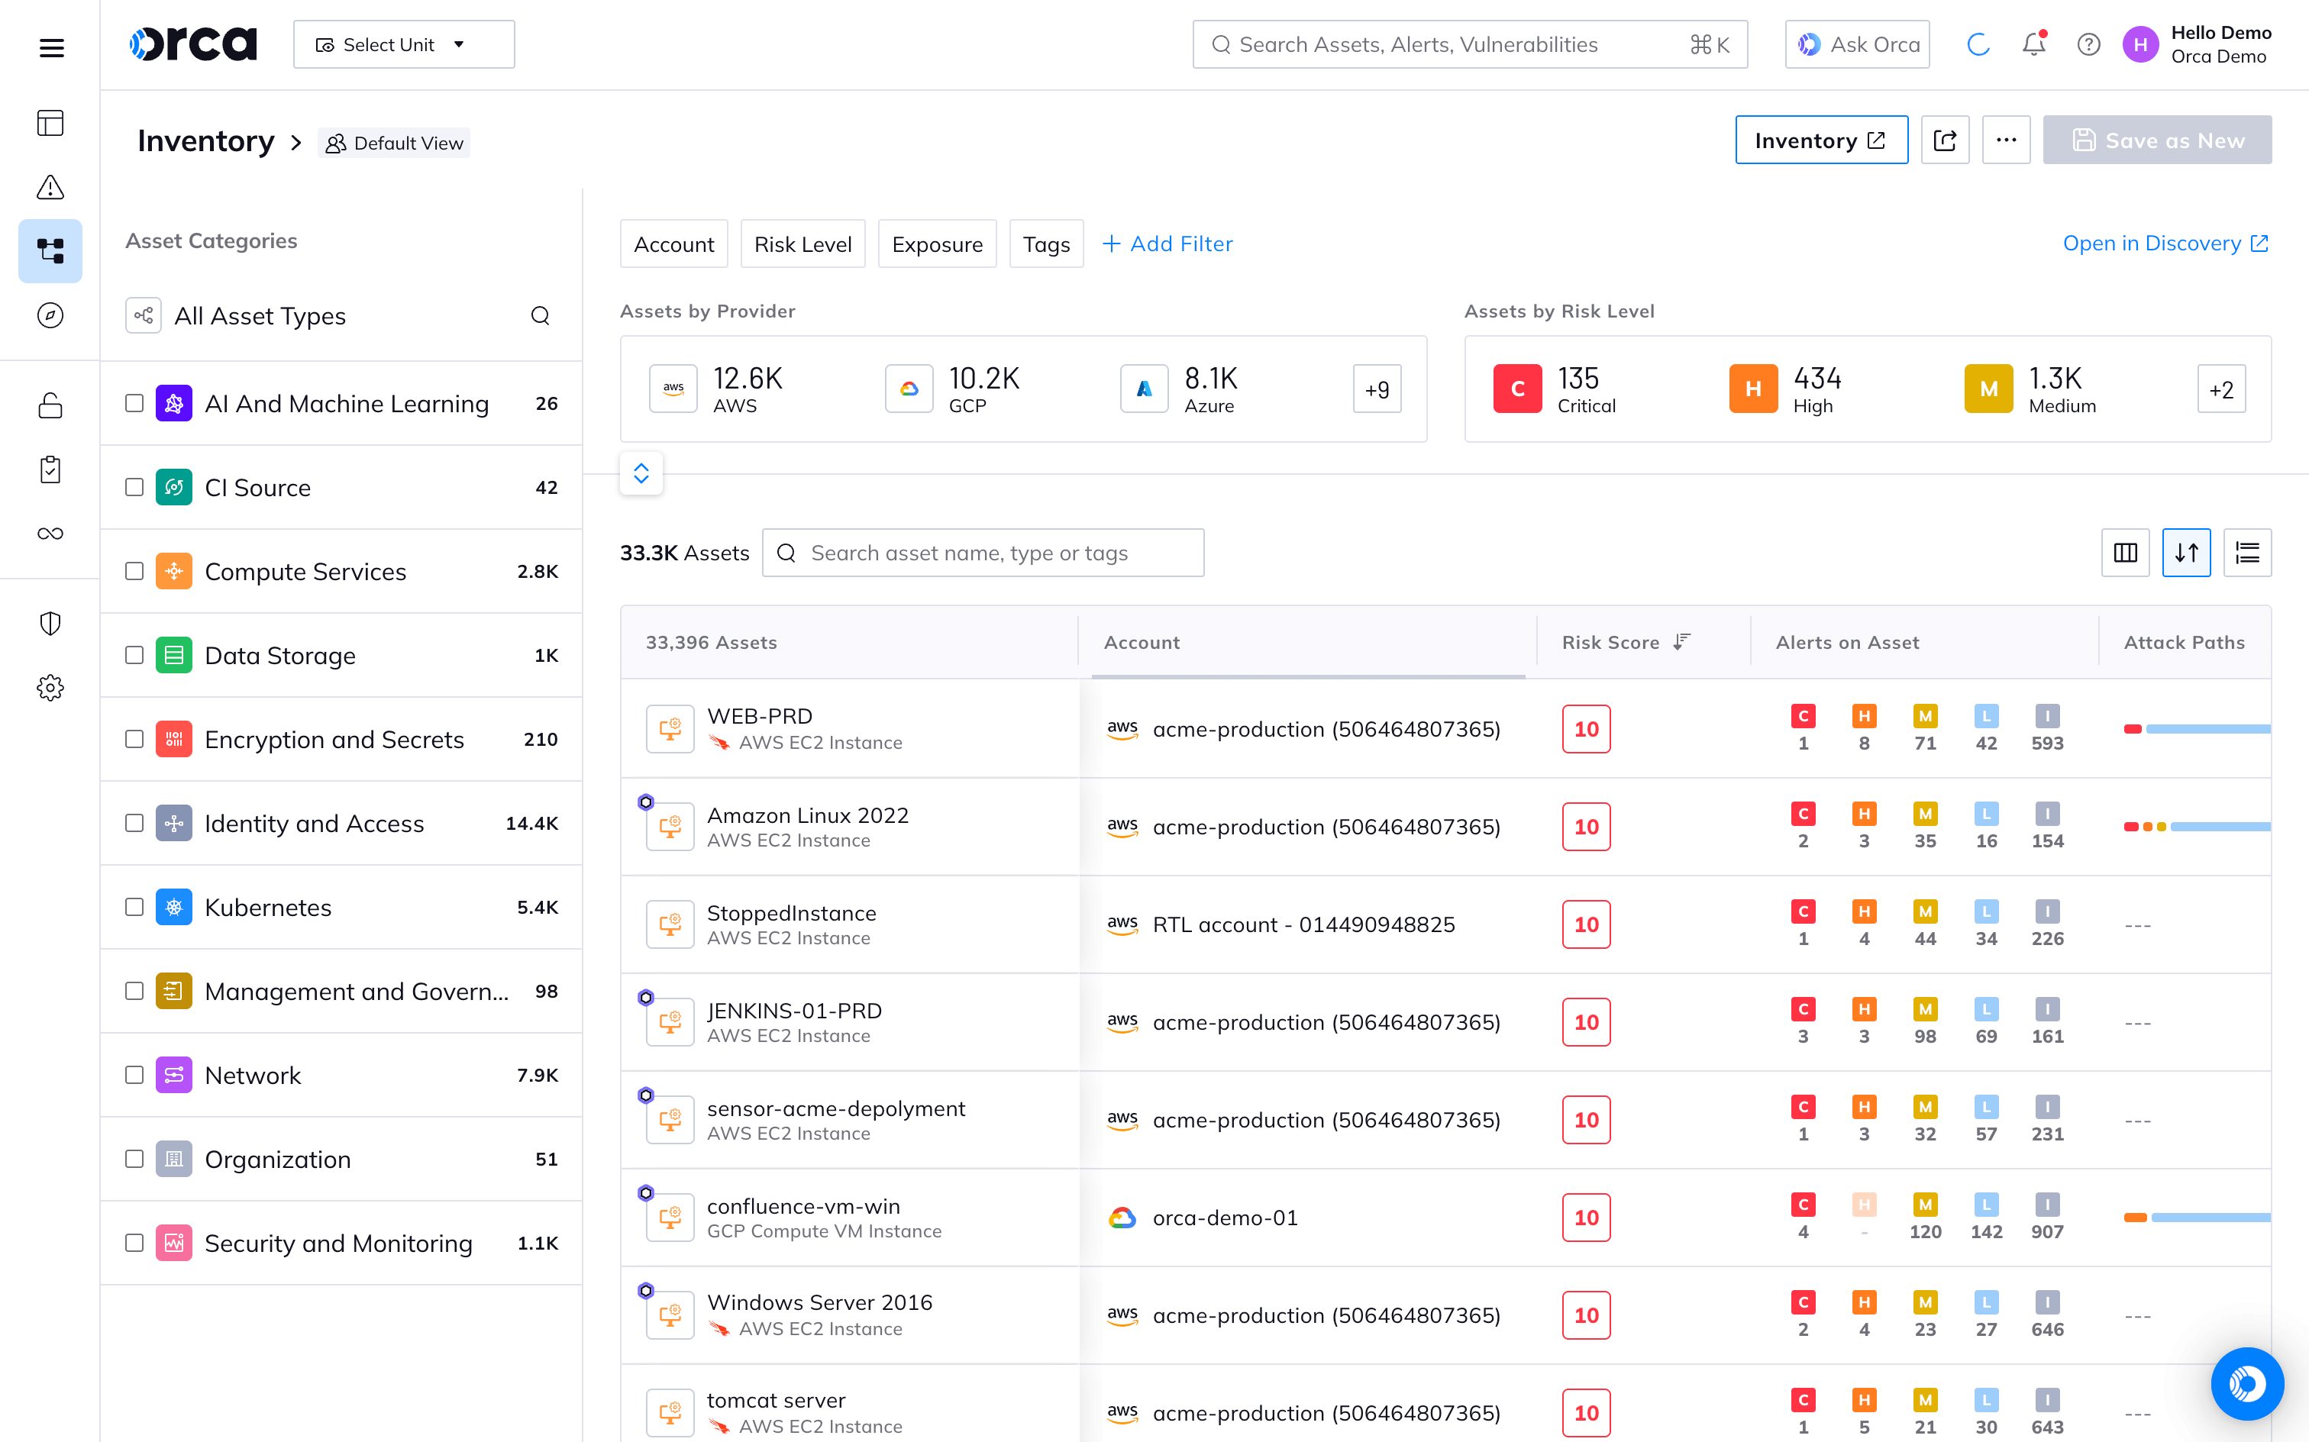Click the sort arrows icon button
Viewport: 2309px width, 1442px height.
[2186, 552]
